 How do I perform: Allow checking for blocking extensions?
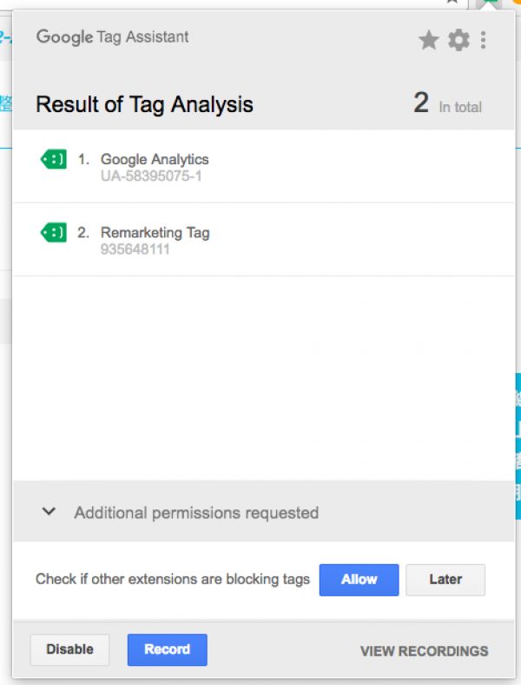pos(359,580)
